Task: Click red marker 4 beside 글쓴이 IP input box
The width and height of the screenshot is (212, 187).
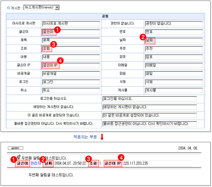Action: 60,60
